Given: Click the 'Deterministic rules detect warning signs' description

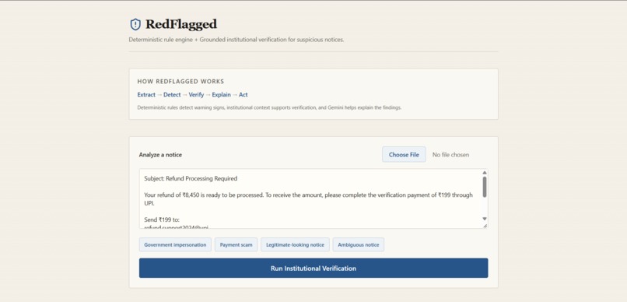Looking at the screenshot, I should click(x=269, y=107).
